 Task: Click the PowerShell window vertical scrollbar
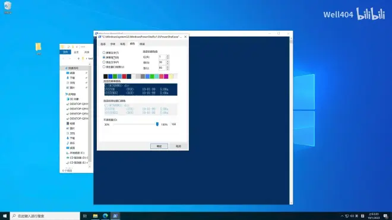click(291, 120)
